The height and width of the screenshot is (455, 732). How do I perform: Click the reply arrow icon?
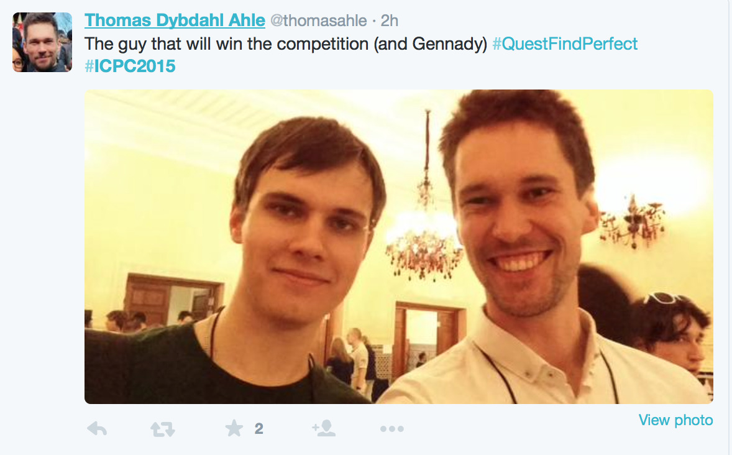pyautogui.click(x=96, y=428)
